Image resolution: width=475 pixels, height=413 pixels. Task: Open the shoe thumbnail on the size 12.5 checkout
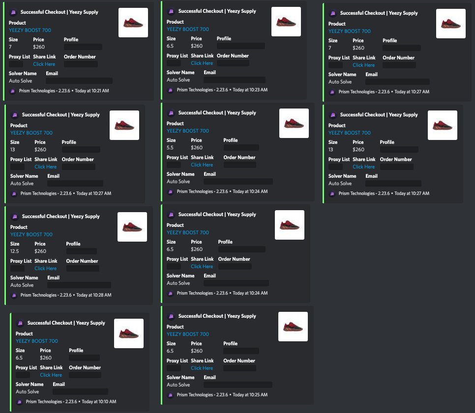132,226
